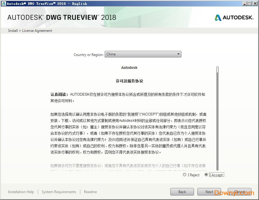259x200 pixels.
Task: Click the Install breadcrumb link
Action: point(13,30)
